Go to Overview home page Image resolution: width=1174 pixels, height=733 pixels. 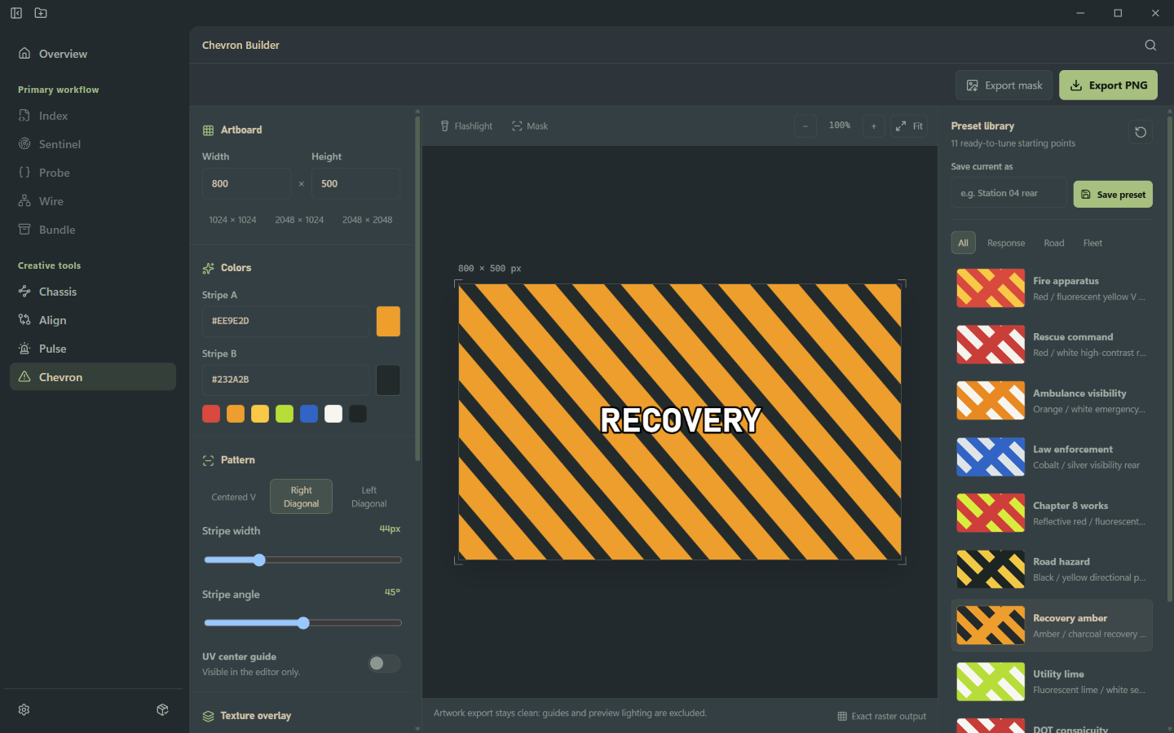pyautogui.click(x=92, y=54)
